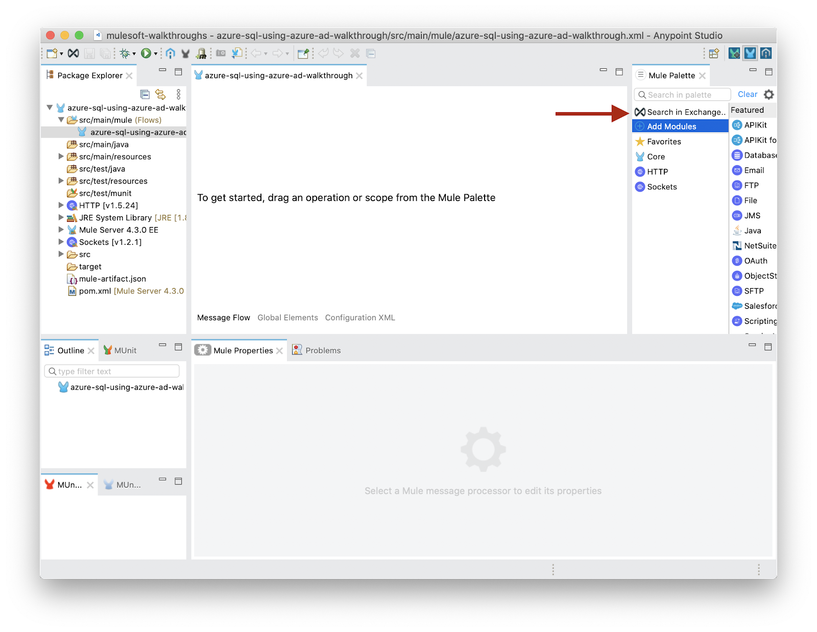
Task: Click the Clear link in Mule Palette
Action: 748,94
